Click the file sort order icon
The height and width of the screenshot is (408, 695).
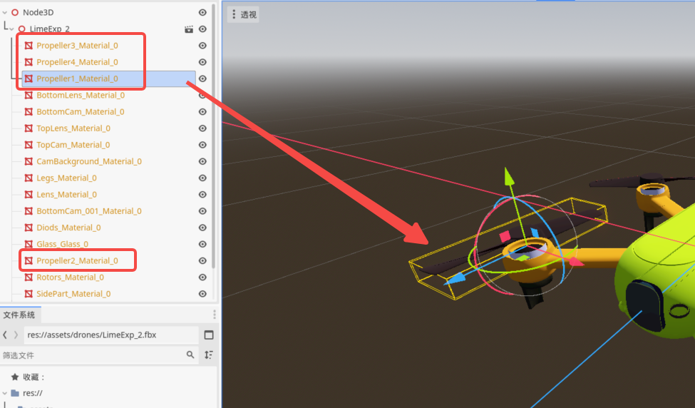(x=209, y=355)
